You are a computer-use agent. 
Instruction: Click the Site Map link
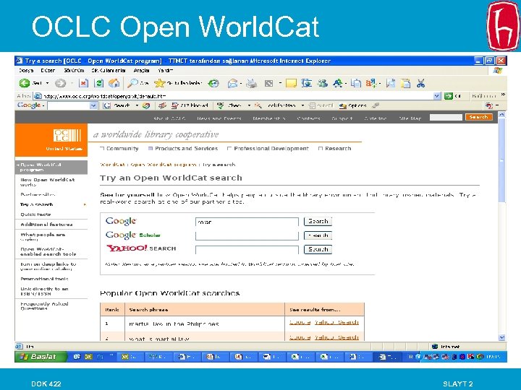coord(410,118)
